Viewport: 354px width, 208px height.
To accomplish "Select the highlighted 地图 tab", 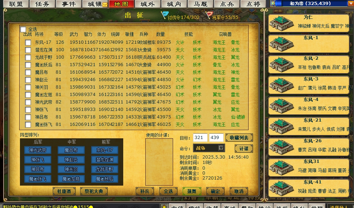I will [x=121, y=4].
